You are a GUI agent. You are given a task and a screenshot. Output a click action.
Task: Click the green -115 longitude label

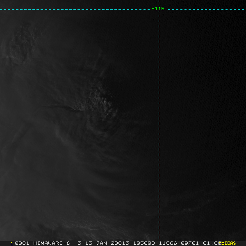pyautogui.click(x=158, y=9)
